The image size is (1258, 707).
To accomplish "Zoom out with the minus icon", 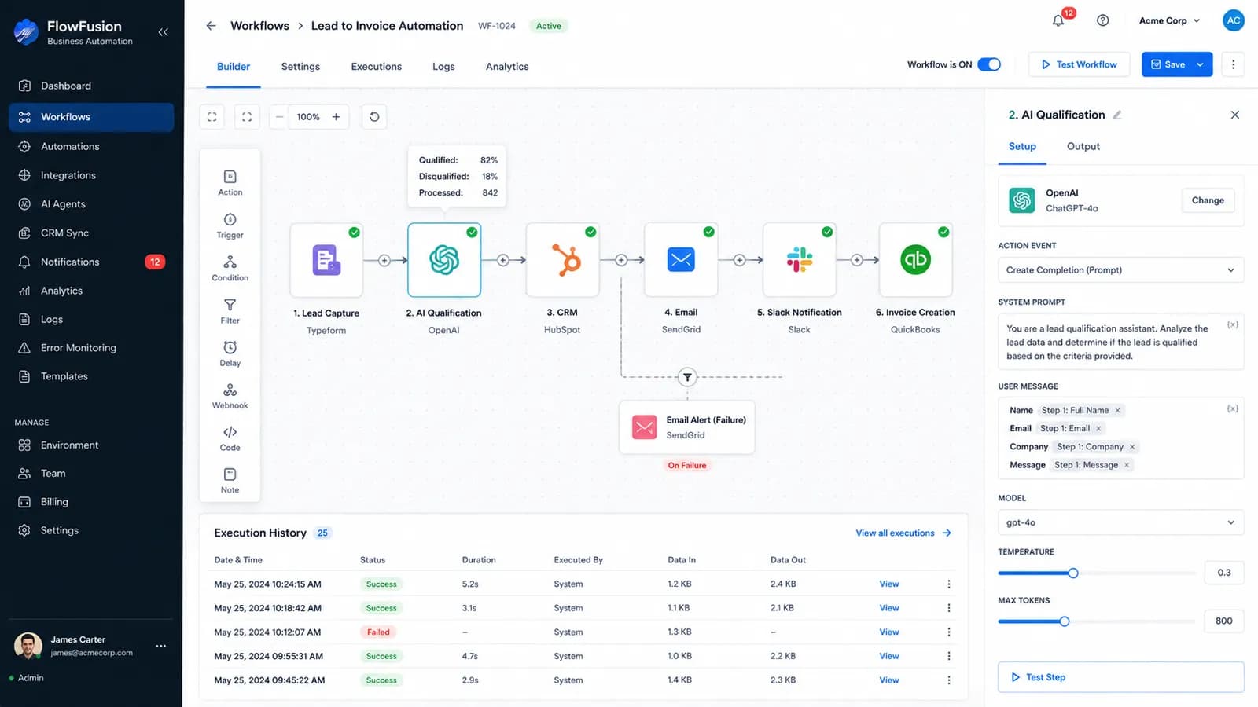I will point(279,117).
